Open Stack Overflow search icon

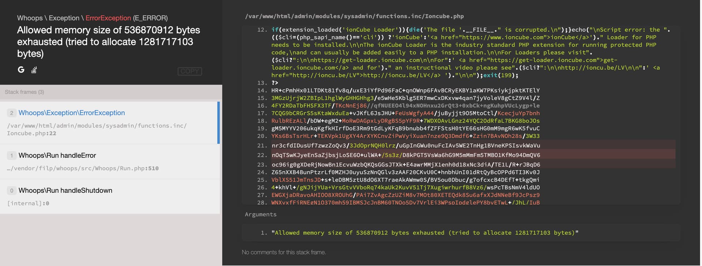click(34, 70)
